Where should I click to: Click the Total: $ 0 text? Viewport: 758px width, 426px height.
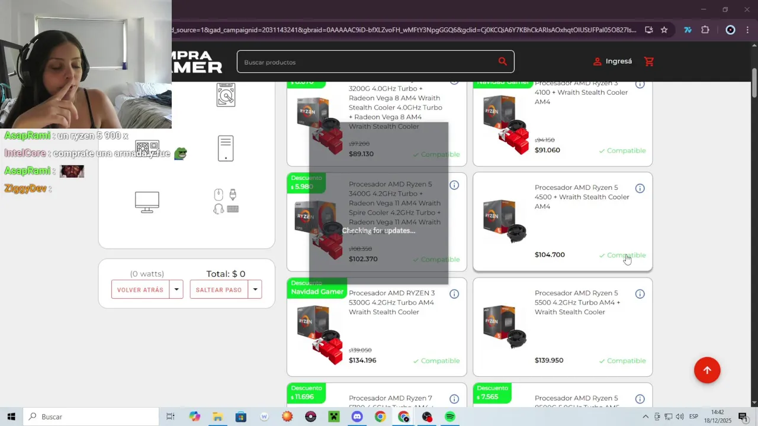226,274
